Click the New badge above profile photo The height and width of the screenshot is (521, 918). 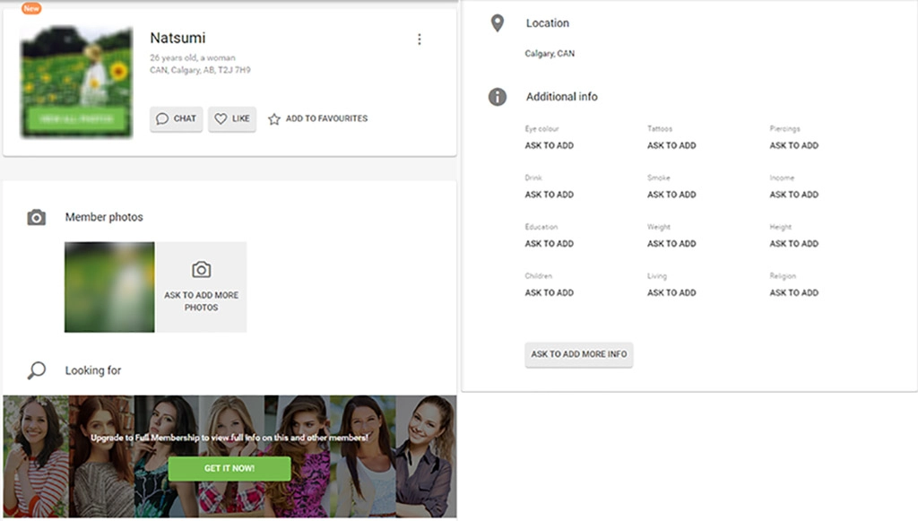31,8
